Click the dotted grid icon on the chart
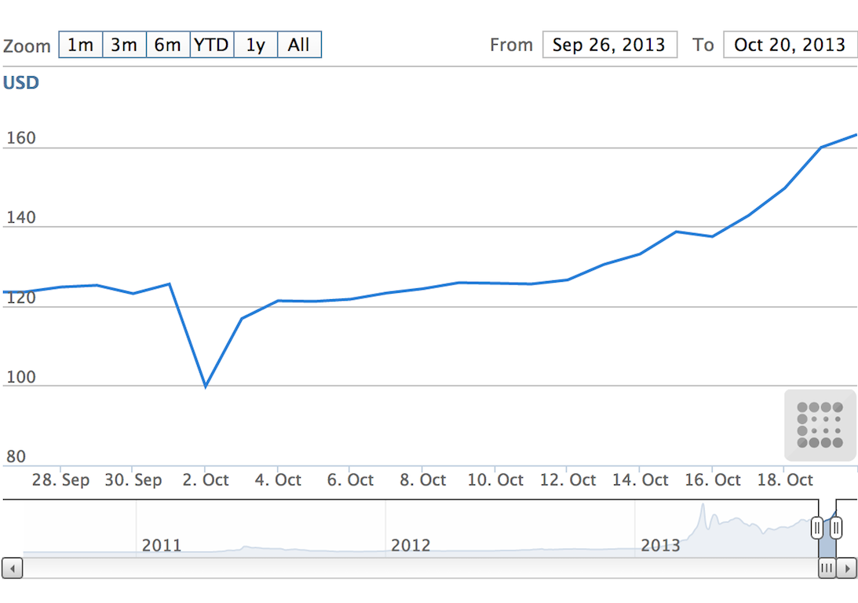The width and height of the screenshot is (858, 603). pyautogui.click(x=820, y=425)
